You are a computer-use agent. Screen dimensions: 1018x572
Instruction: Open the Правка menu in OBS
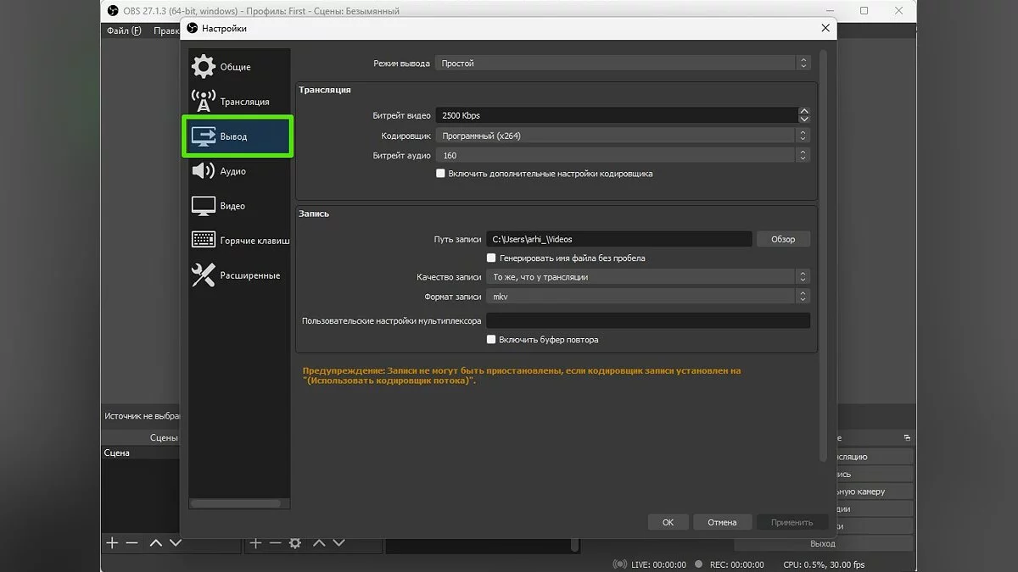(167, 31)
